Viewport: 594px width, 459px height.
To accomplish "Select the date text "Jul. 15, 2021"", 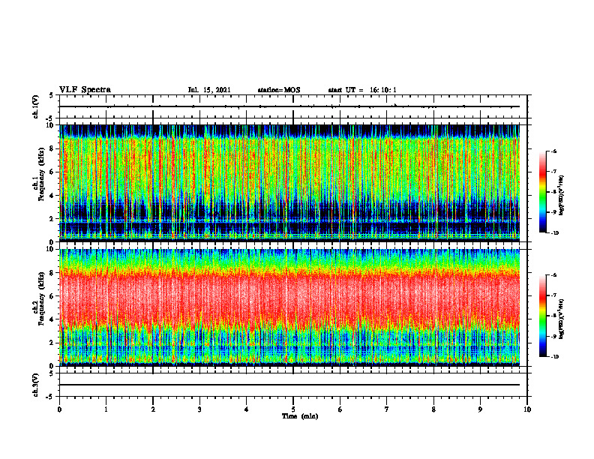I will coord(209,90).
